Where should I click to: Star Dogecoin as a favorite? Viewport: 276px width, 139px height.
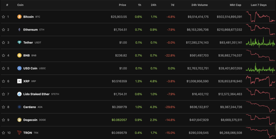click(x=4, y=120)
